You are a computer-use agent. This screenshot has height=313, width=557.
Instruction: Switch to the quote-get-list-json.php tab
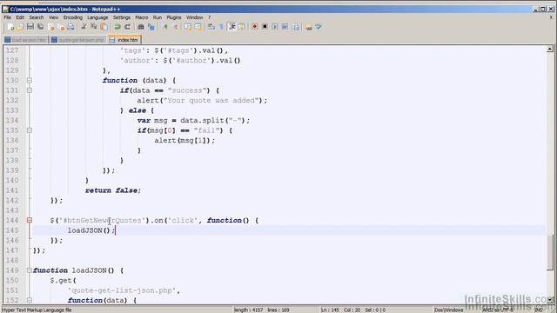(77, 40)
